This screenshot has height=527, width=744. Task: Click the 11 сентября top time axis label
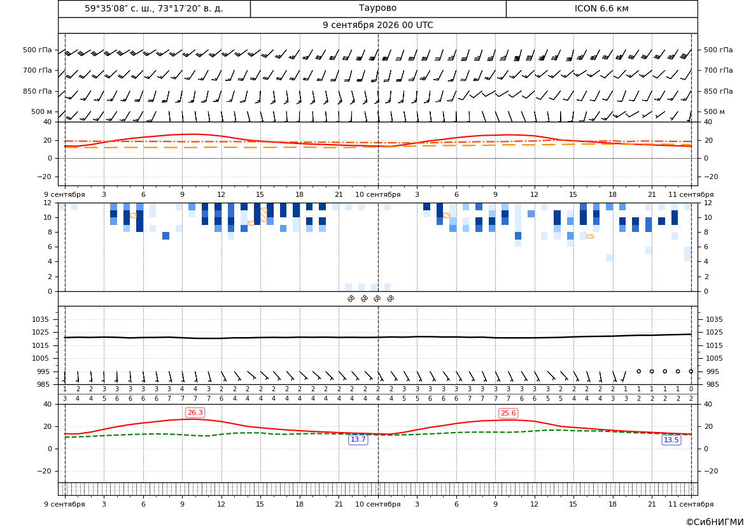pos(691,194)
